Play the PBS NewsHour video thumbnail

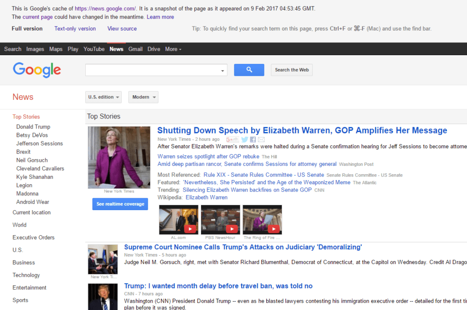pos(220,219)
